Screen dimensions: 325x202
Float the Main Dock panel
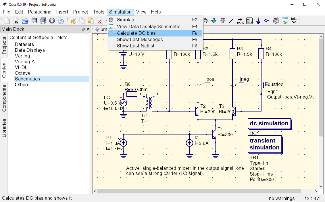coord(83,29)
